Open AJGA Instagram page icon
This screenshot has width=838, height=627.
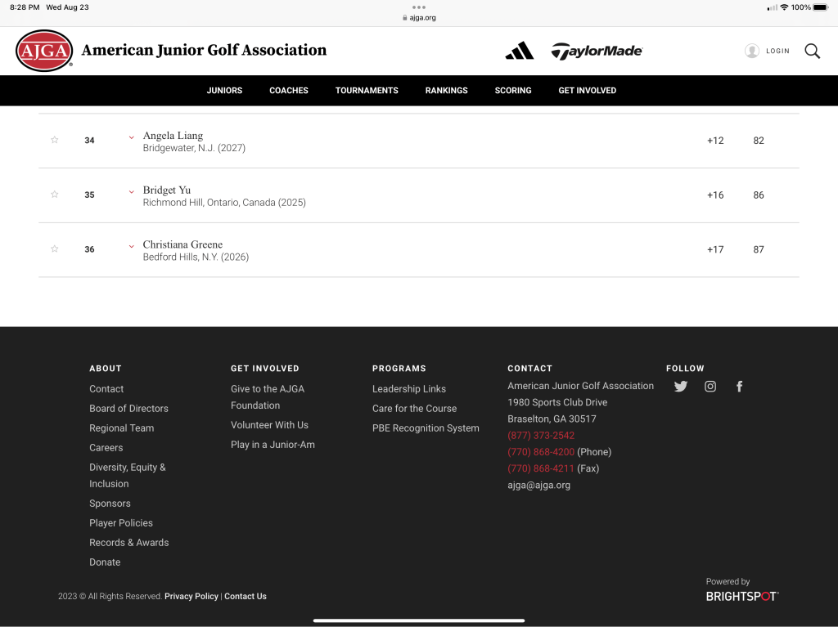(710, 387)
